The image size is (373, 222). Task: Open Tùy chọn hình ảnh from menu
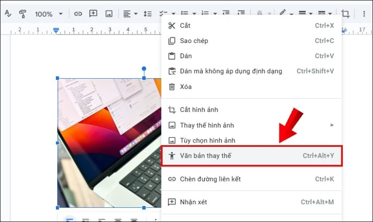point(251,140)
